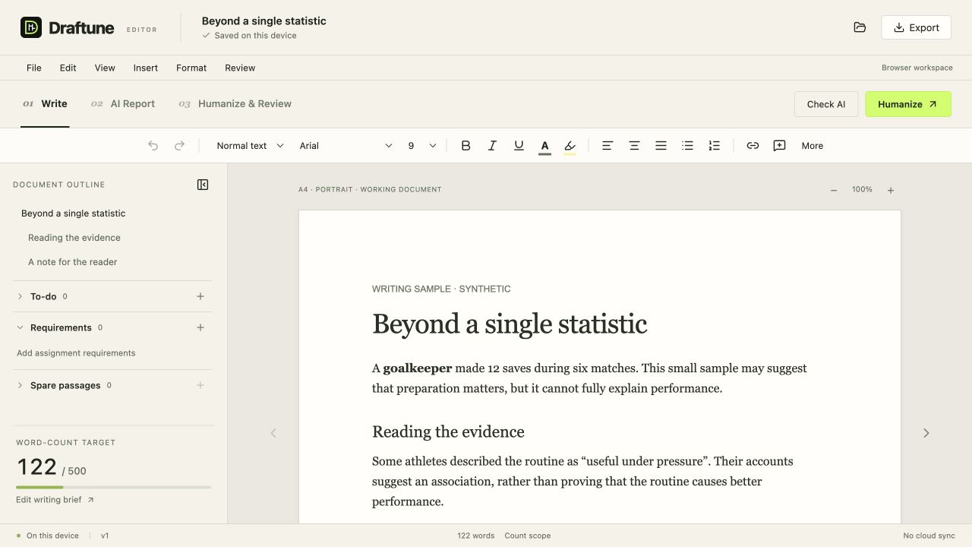Expand the To-do section

[20, 296]
